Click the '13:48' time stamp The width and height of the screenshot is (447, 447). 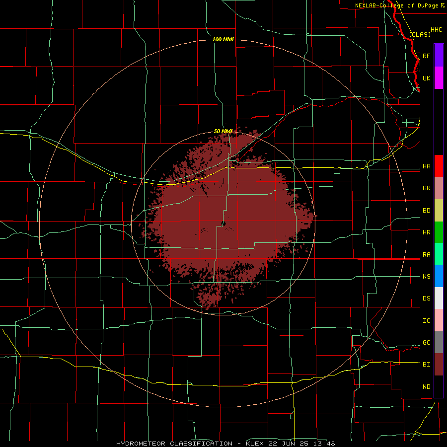[x=323, y=444]
